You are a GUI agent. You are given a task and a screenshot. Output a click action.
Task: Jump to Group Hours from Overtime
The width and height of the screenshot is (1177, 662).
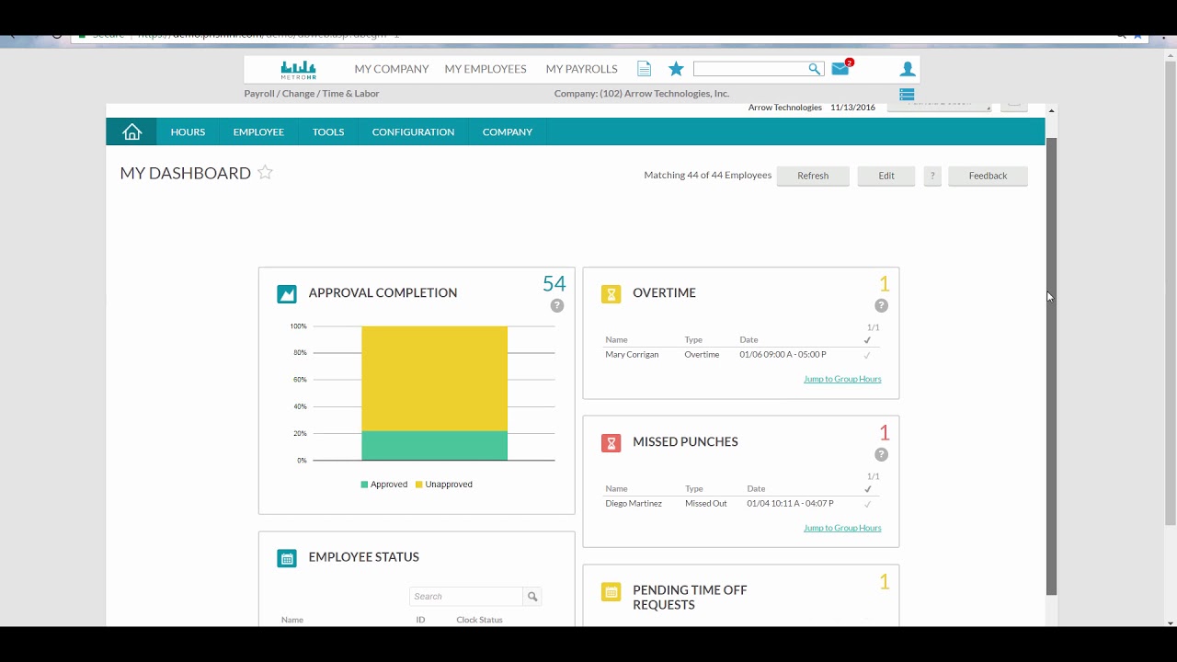(x=842, y=379)
